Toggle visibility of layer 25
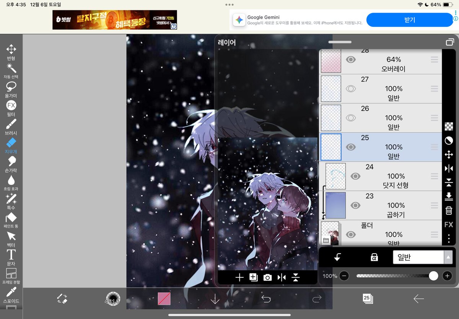Image resolution: width=459 pixels, height=319 pixels. (351, 147)
